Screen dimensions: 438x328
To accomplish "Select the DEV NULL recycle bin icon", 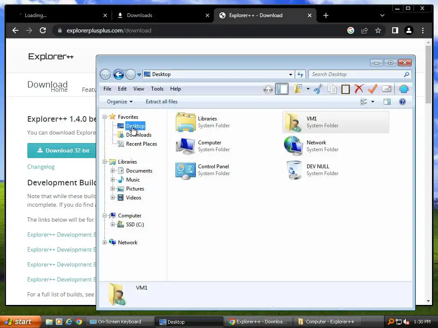I will click(x=294, y=170).
